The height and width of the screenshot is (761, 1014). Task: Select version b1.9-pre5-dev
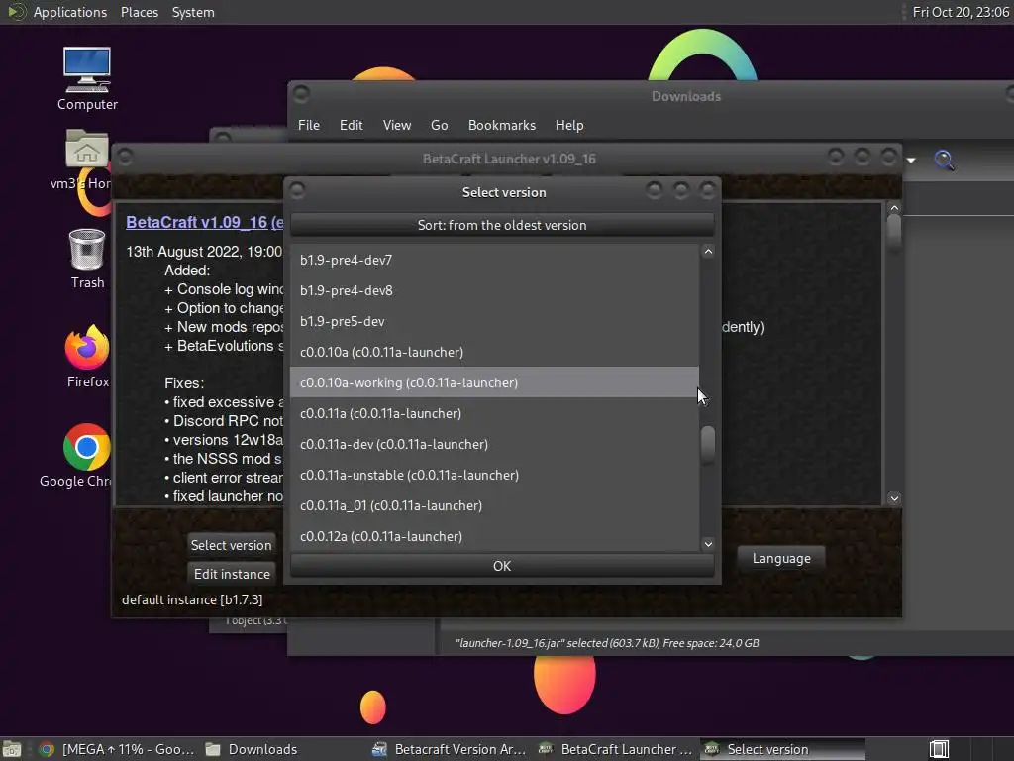tap(494, 321)
